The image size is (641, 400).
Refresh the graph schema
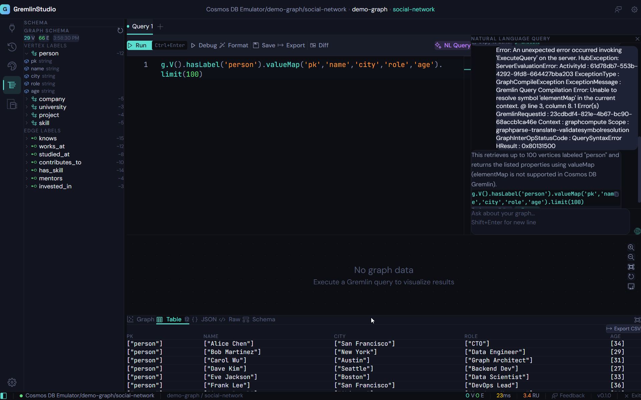120,30
